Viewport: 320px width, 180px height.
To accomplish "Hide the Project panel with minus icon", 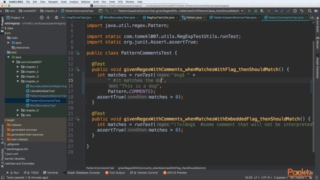I will coord(63,18).
